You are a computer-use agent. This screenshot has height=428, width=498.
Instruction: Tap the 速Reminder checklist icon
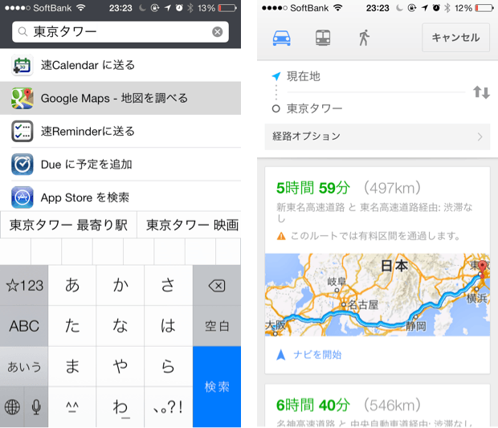point(22,131)
